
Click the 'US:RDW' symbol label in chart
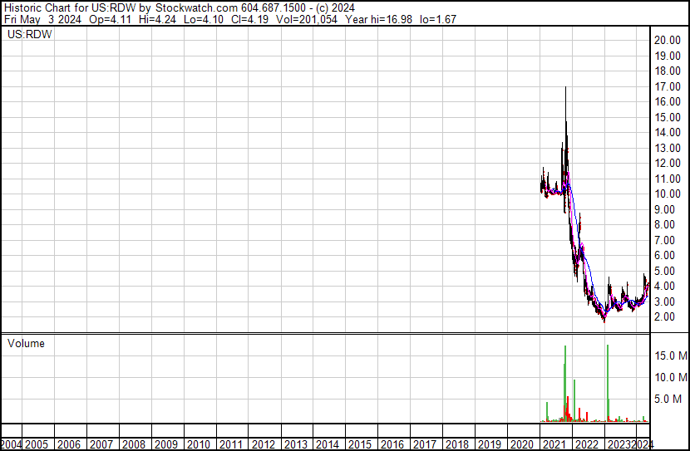point(29,34)
